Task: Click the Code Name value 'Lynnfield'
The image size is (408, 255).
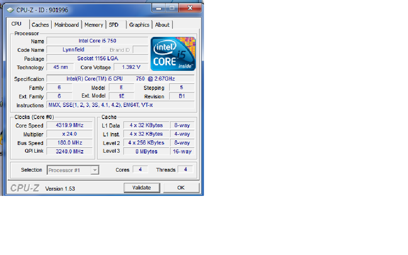Action: (x=73, y=50)
